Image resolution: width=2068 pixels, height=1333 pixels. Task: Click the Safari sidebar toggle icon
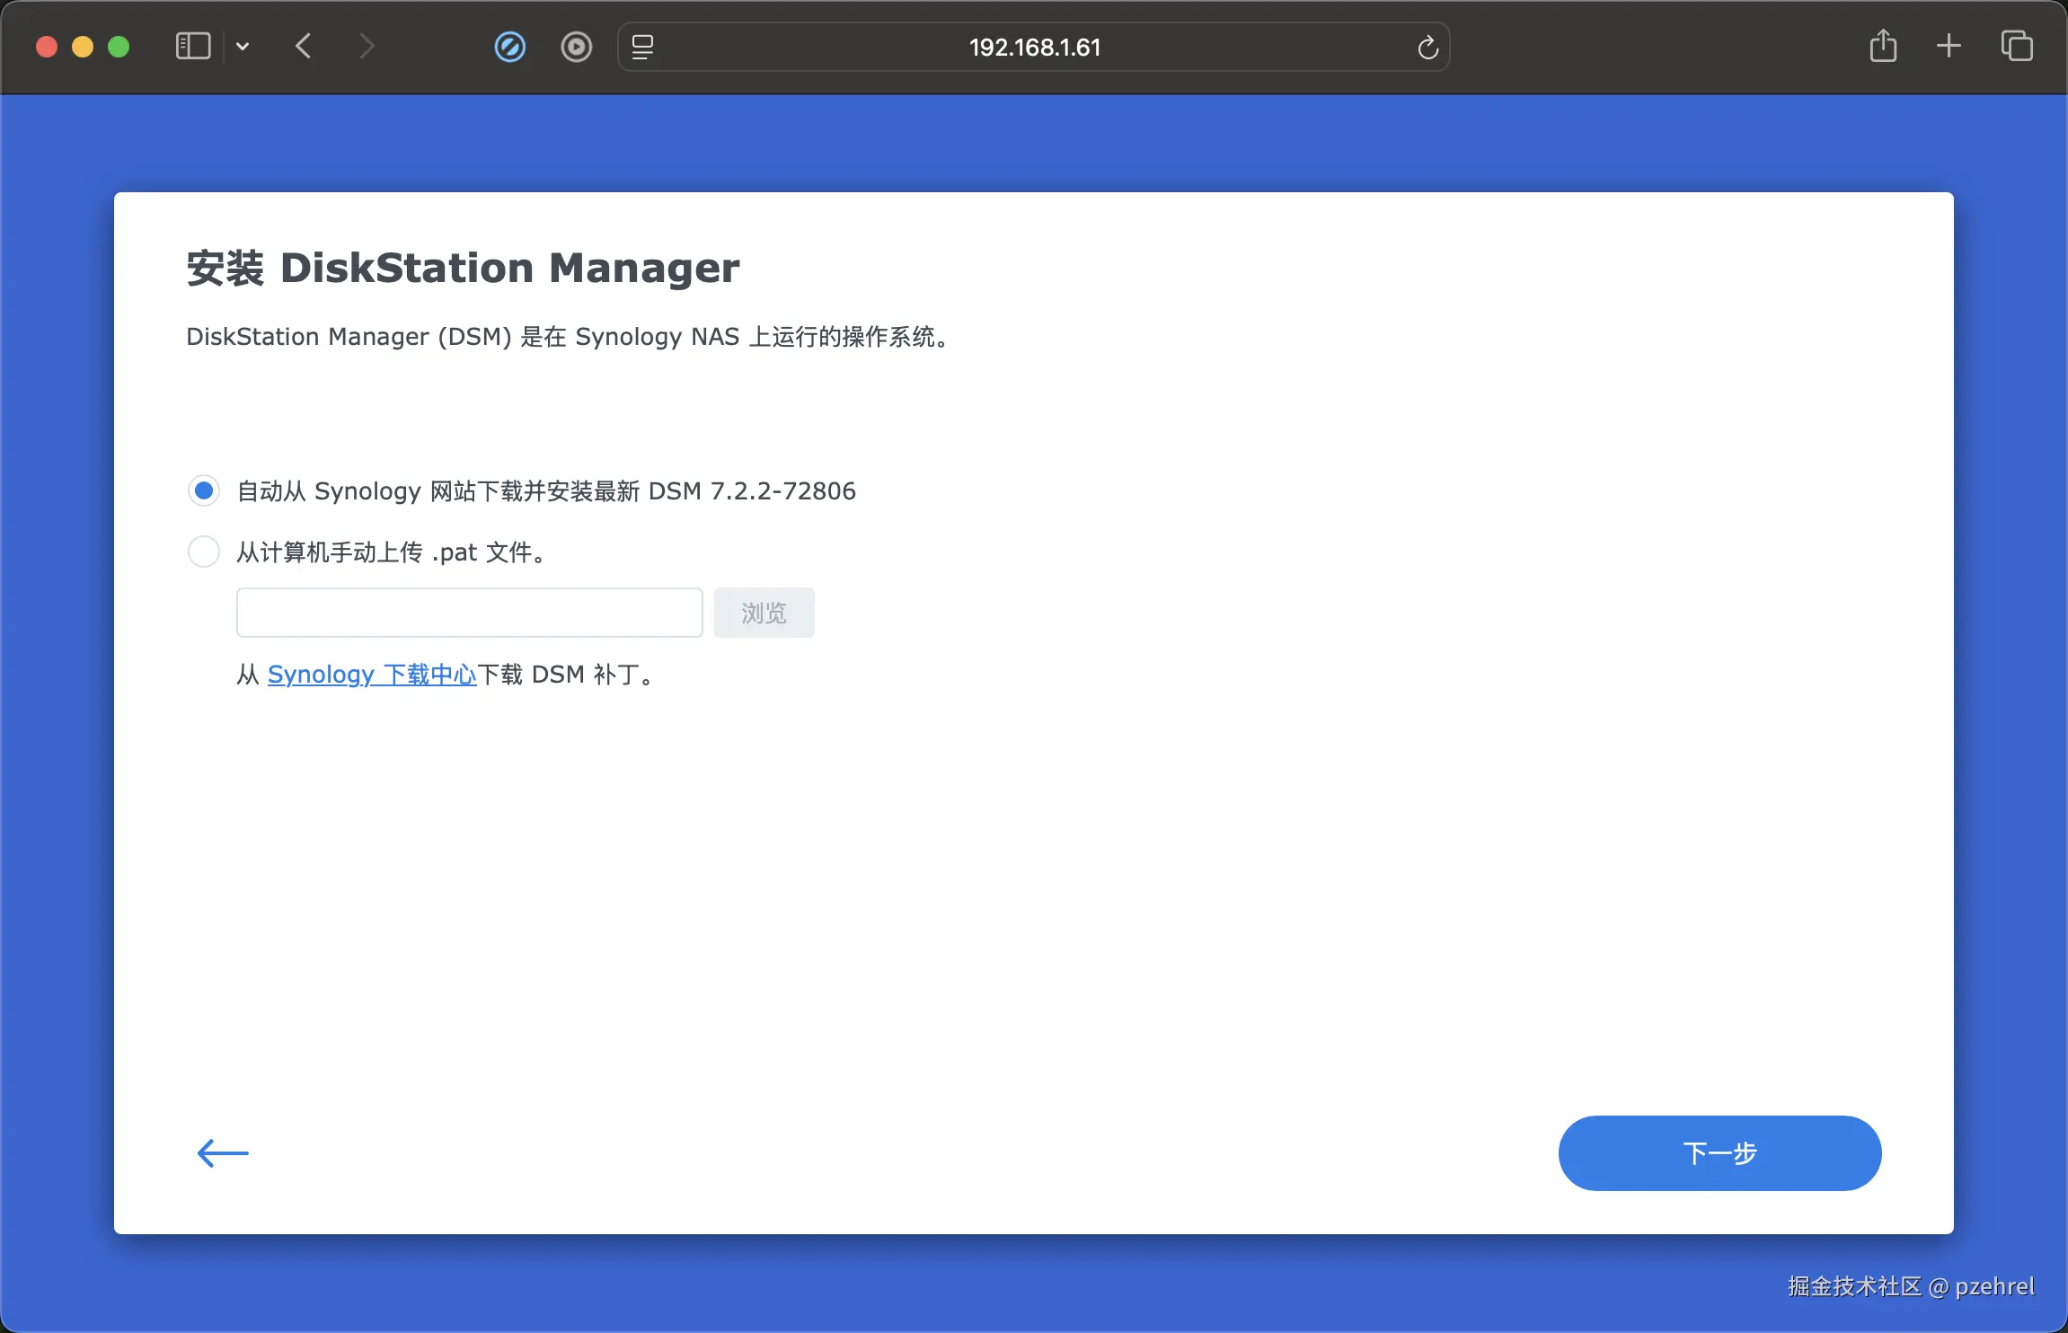[192, 46]
